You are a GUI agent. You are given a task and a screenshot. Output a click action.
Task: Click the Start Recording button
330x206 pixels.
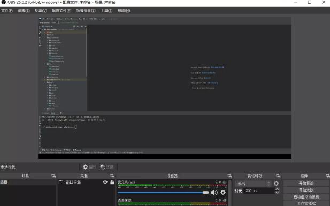coord(306,190)
